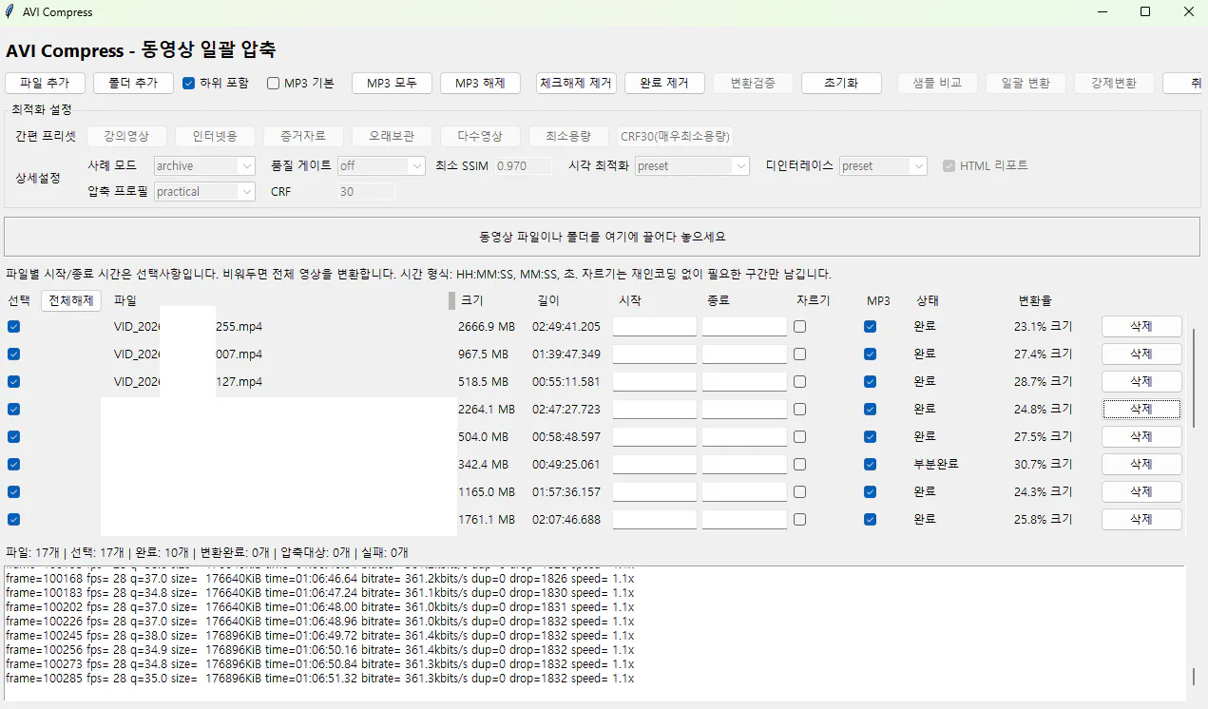Click the 02:49:41.205 duration value
This screenshot has height=709, width=1208.
566,327
